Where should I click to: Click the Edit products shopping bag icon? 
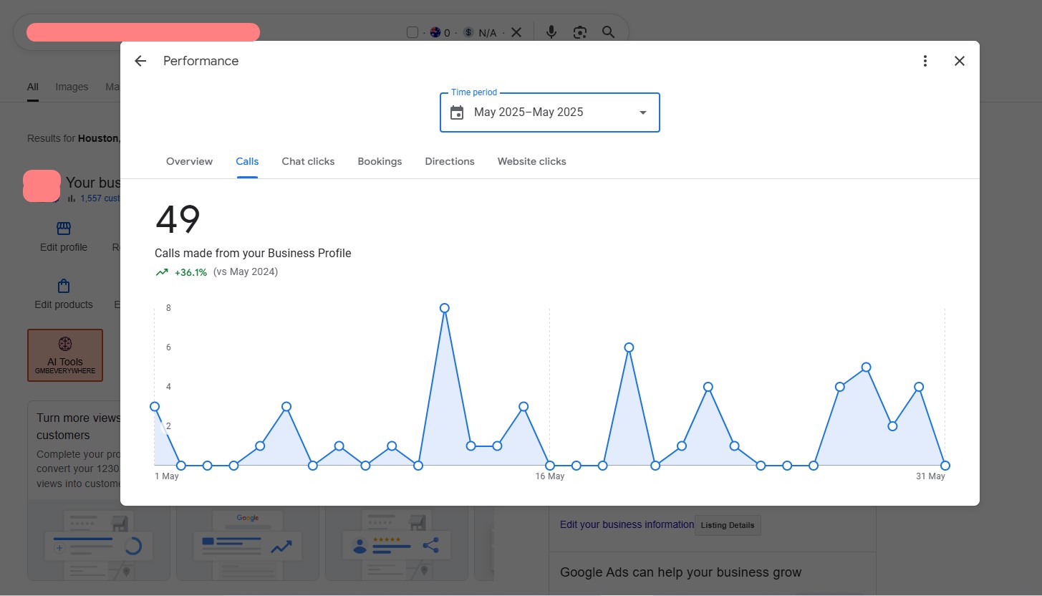(x=64, y=286)
